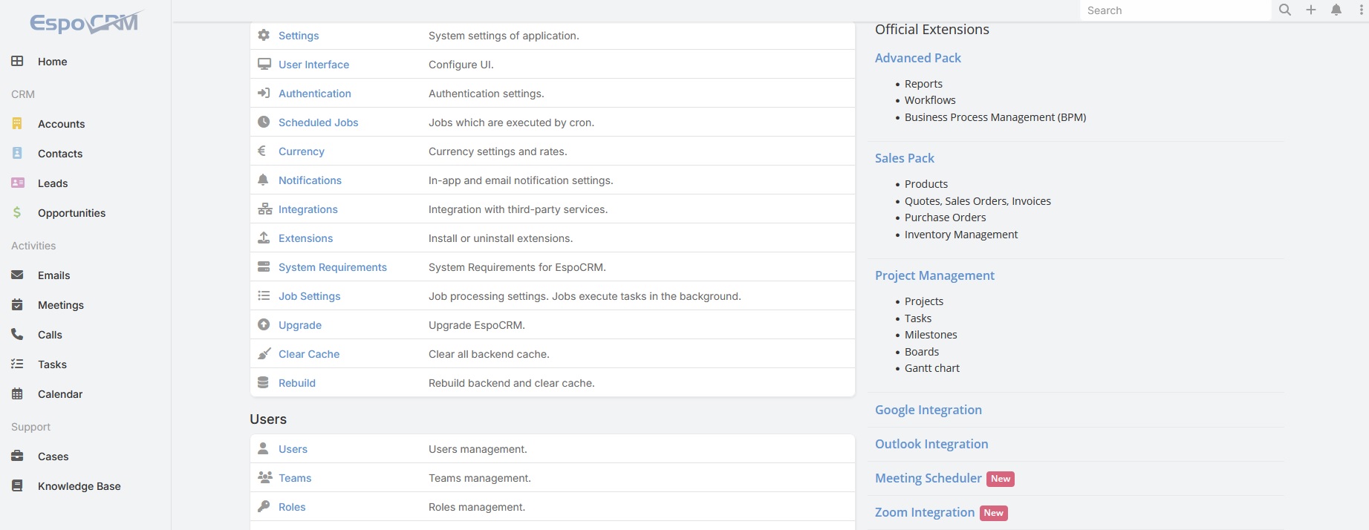This screenshot has height=530, width=1369.
Task: Open the Notifications settings link
Action: (x=310, y=180)
